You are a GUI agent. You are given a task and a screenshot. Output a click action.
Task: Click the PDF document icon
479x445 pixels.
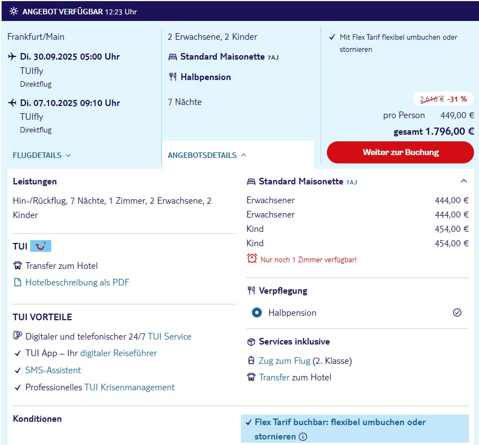coord(18,282)
